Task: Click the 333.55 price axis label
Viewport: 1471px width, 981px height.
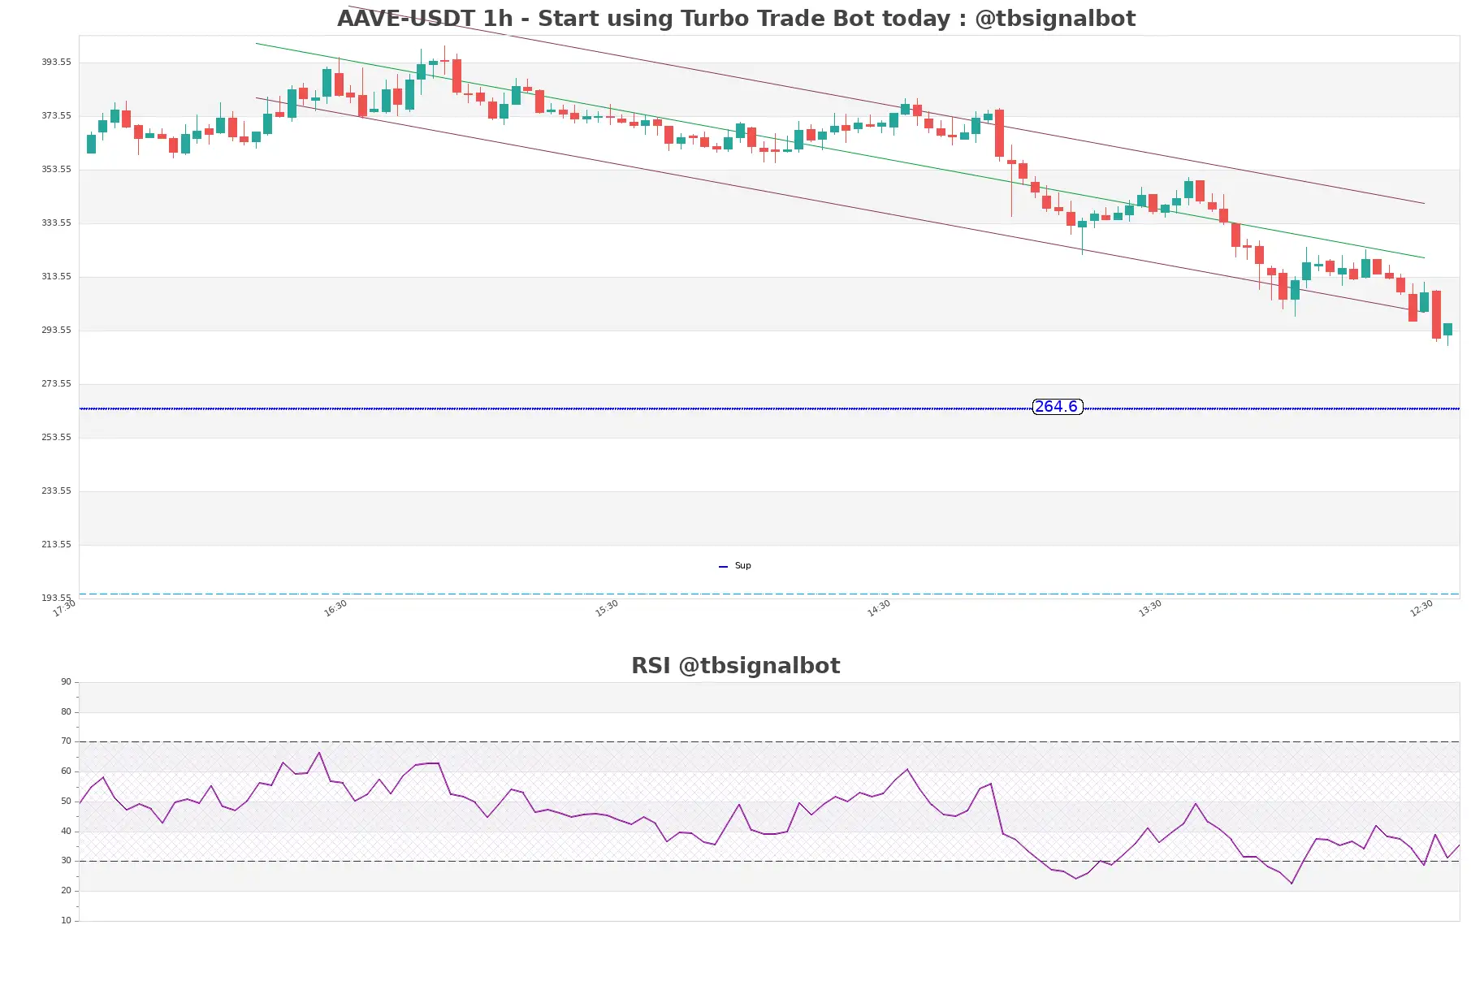Action: (56, 223)
